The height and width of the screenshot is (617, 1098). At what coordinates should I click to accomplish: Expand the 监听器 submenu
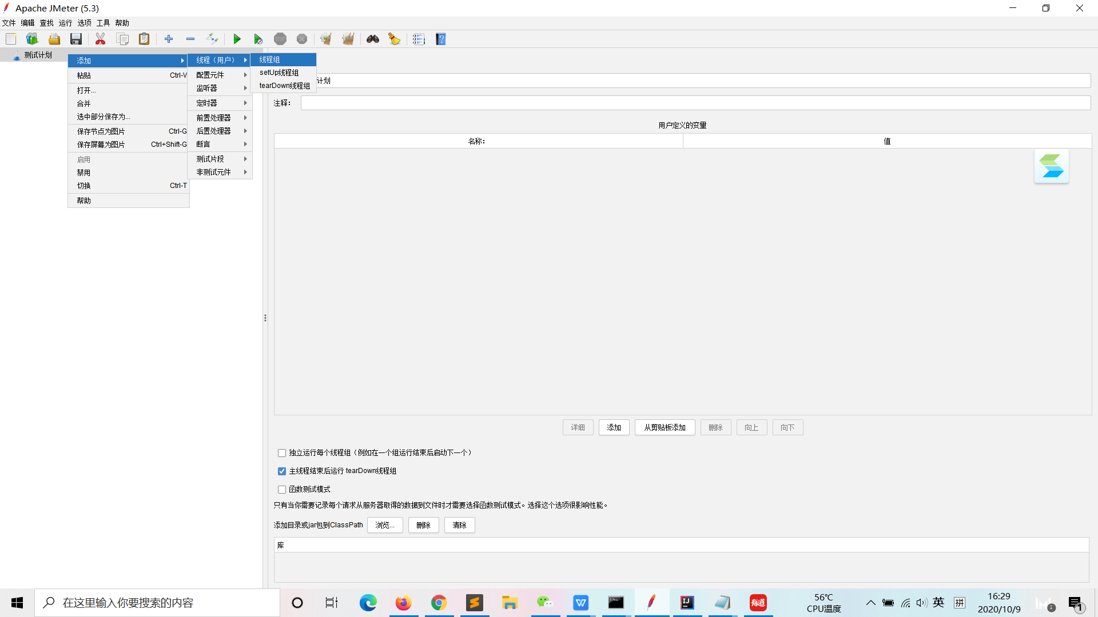tap(220, 88)
